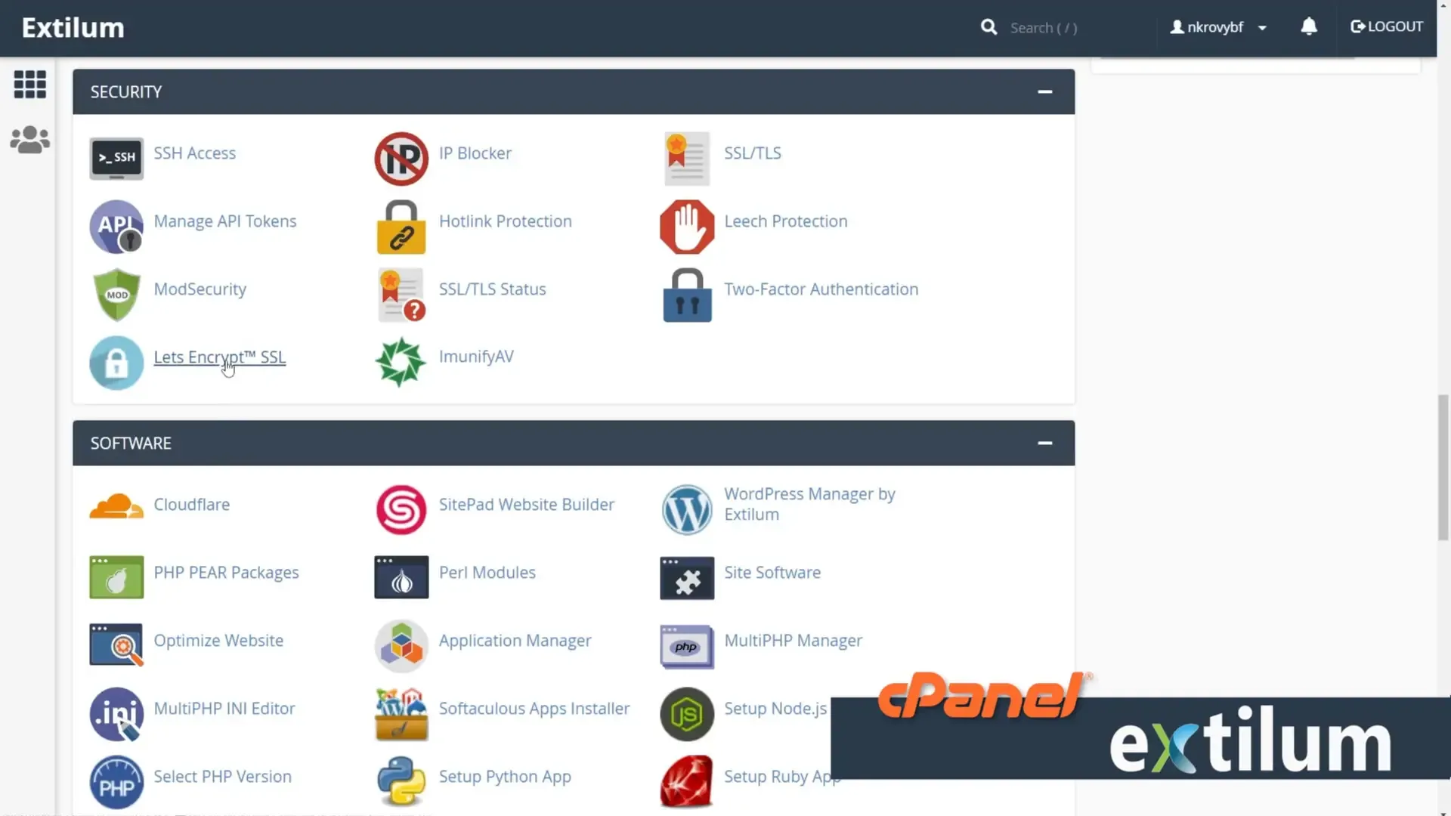Open Two-Factor Authentication settings
The width and height of the screenshot is (1451, 816).
pos(821,289)
